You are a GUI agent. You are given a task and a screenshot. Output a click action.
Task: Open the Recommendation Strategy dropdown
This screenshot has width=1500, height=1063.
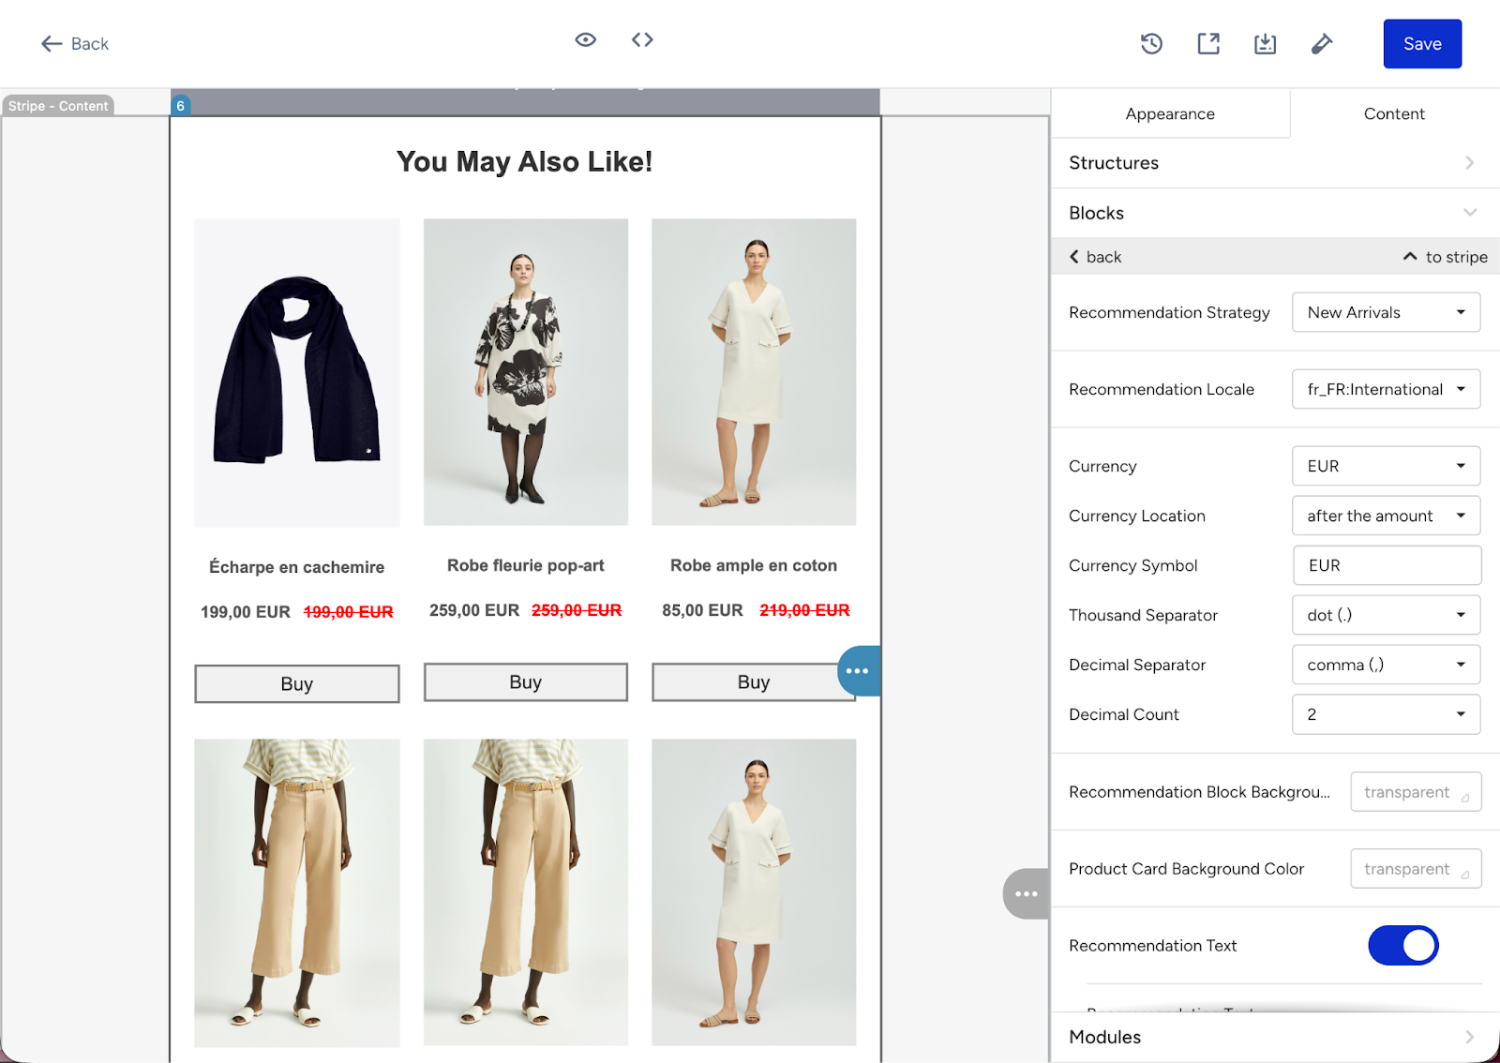pos(1386,312)
